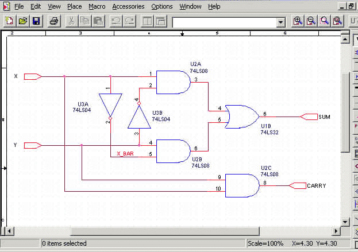Print the schematic using printer icon

tap(53, 21)
